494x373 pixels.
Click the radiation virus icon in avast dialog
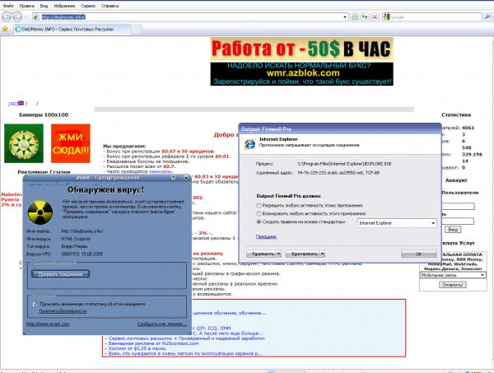tap(40, 212)
